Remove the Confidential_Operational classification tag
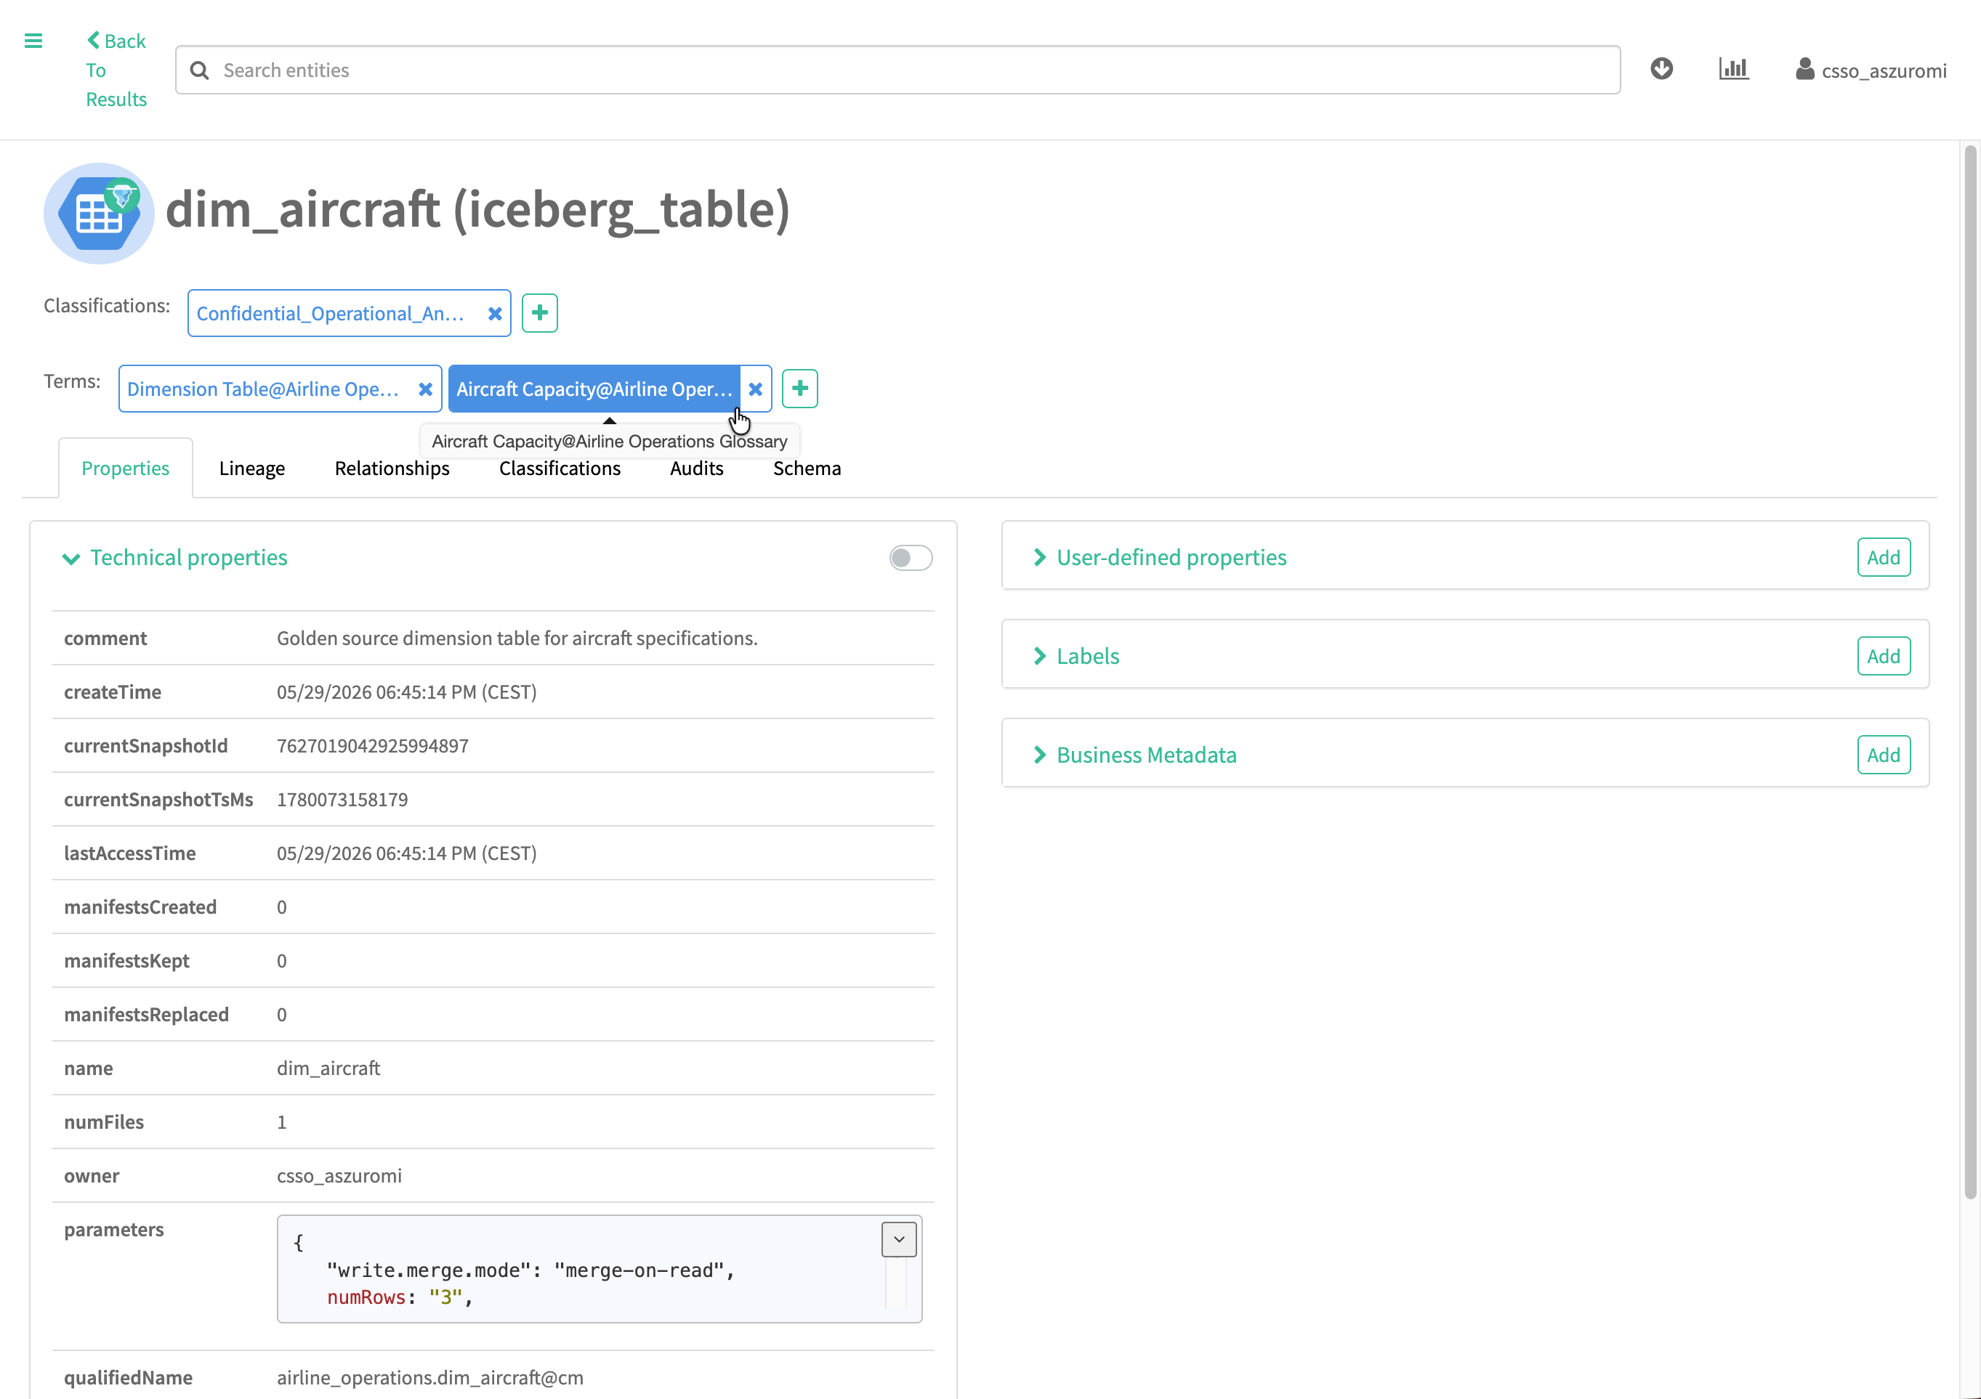Viewport: 1981px width, 1399px height. [x=496, y=314]
